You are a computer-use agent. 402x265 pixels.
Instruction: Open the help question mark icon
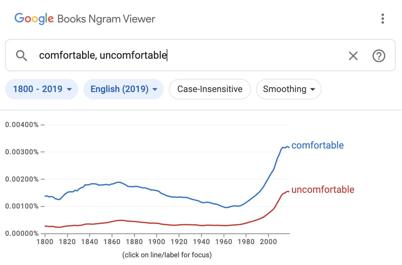379,56
